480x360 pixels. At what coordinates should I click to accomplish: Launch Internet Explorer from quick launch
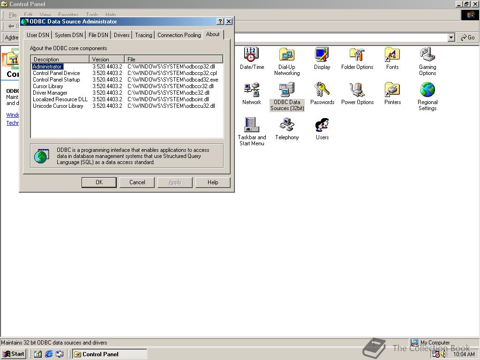tap(49, 354)
